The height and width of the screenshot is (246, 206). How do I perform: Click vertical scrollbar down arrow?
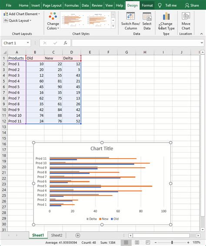203,229
